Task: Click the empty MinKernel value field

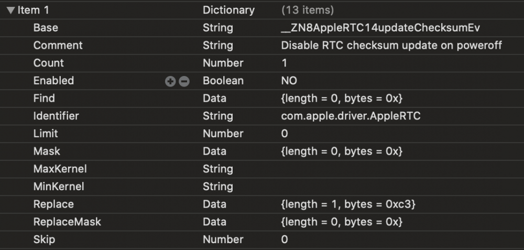Action: pyautogui.click(x=401, y=187)
